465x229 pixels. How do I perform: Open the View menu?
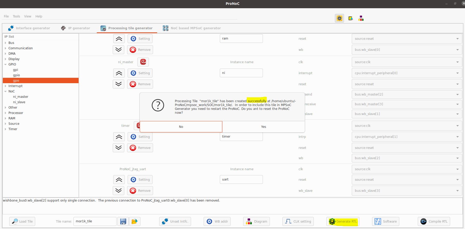(28, 16)
